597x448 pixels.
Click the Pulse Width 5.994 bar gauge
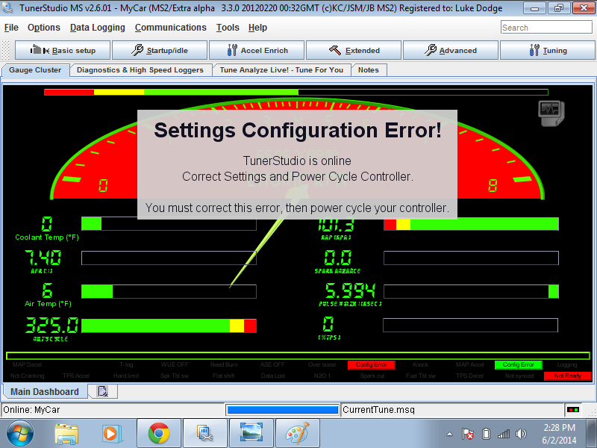471,291
